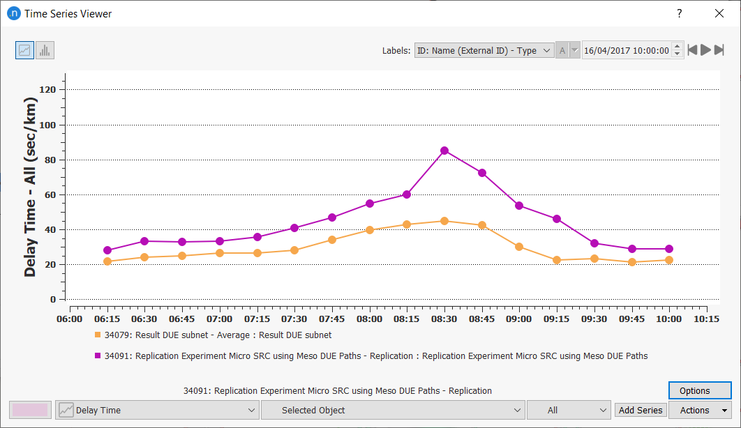Jump to the first time step
This screenshot has width=741, height=428.
point(692,50)
